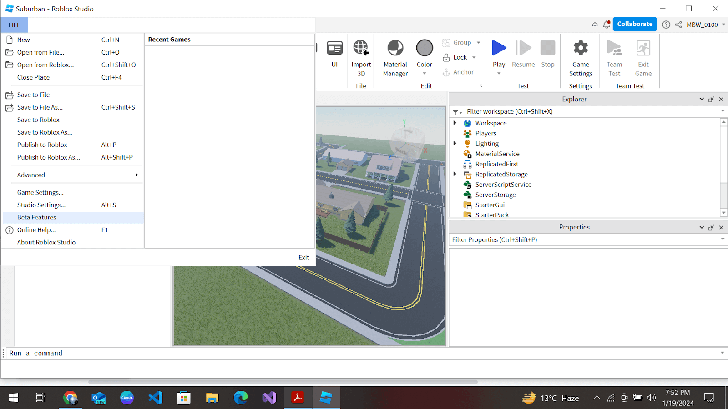728x409 pixels.
Task: Toggle Anchor on the selection
Action: coord(460,72)
